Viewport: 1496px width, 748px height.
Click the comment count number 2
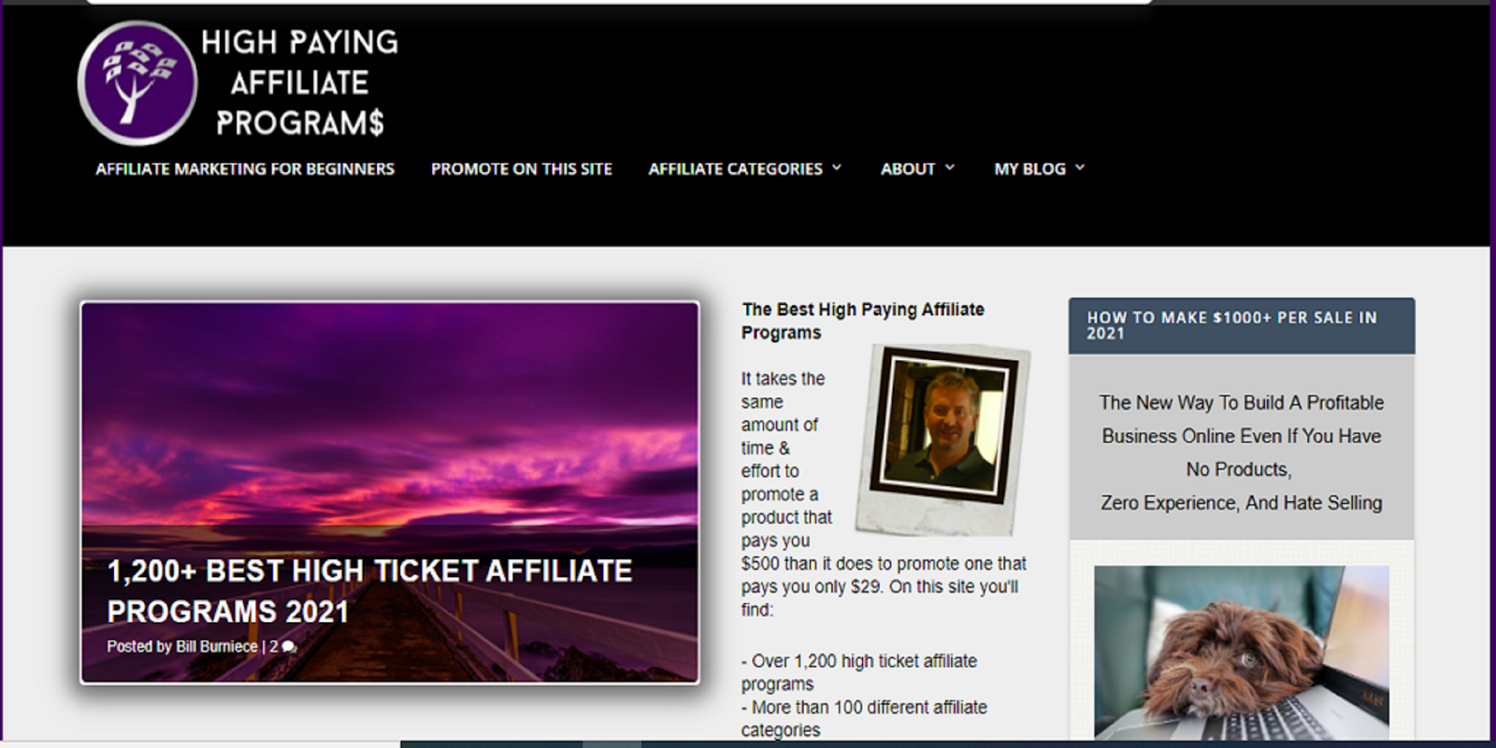click(x=274, y=647)
